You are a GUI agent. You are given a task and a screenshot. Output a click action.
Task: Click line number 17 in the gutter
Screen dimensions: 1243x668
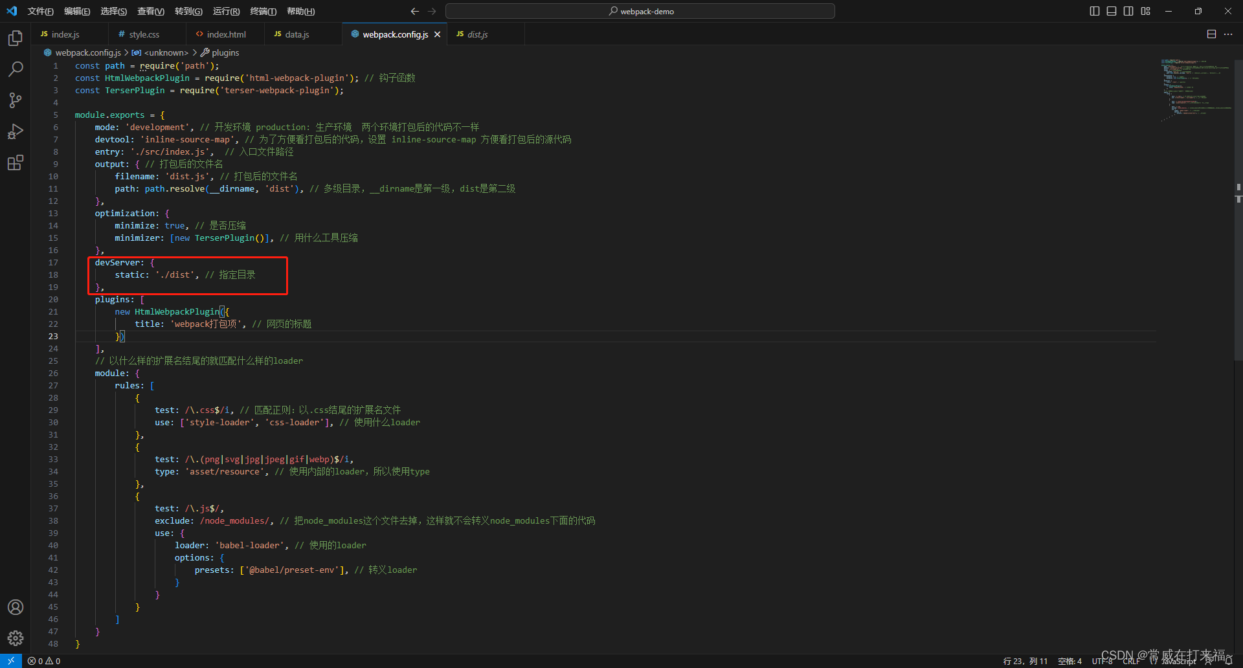tap(53, 262)
